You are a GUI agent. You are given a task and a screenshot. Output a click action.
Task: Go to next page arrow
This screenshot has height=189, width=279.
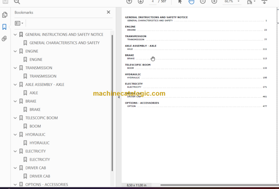tap(141, 1)
